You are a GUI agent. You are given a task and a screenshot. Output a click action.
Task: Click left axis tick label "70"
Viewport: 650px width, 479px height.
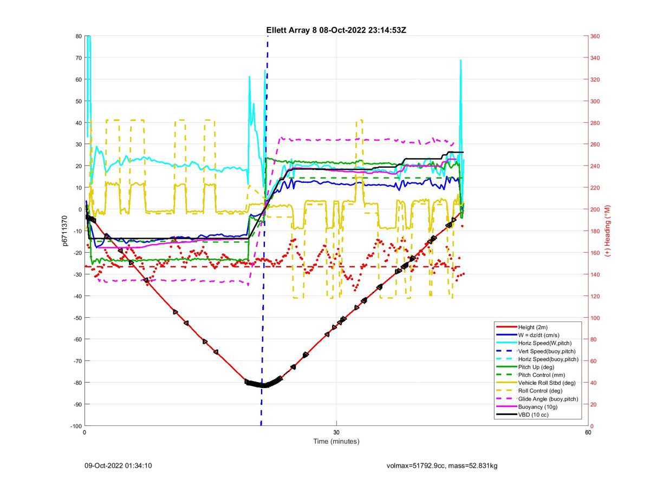coord(78,58)
